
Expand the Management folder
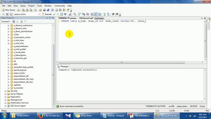[x=5, y=100]
